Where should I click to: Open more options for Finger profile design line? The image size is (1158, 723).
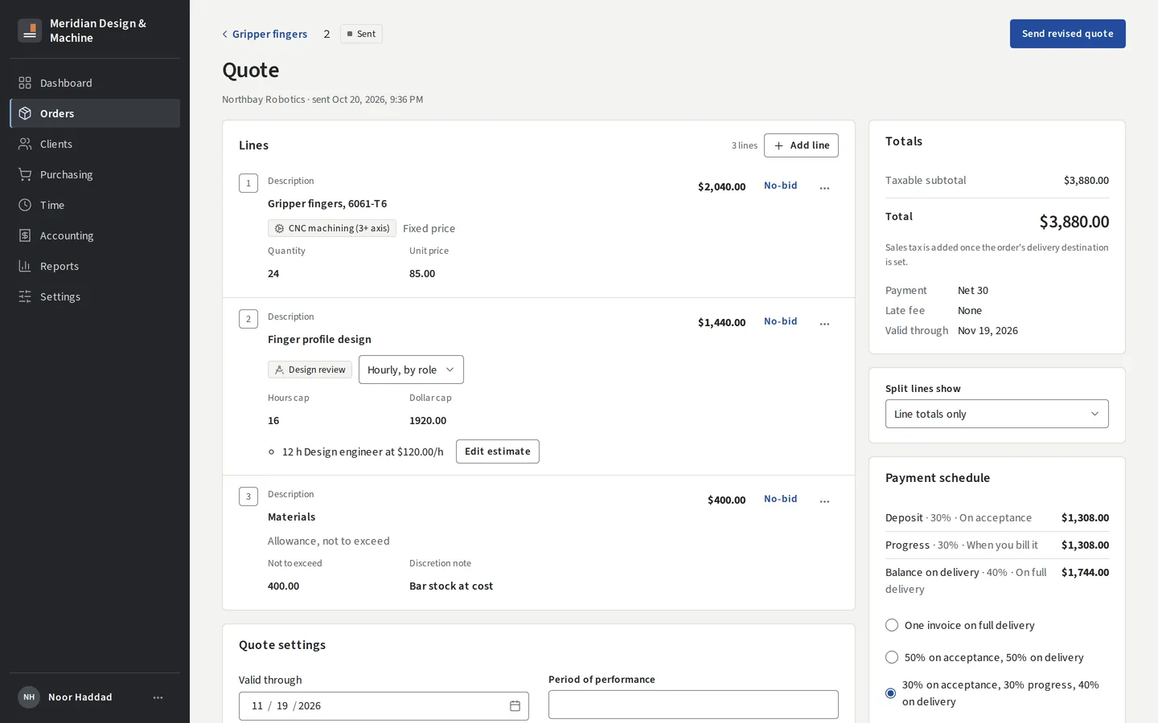click(824, 324)
